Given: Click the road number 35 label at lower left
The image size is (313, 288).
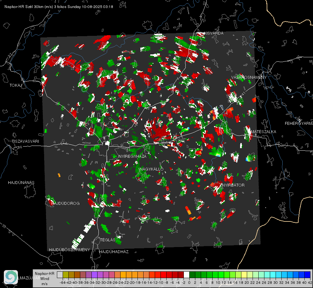Looking at the screenshot, I should [x=4, y=227].
